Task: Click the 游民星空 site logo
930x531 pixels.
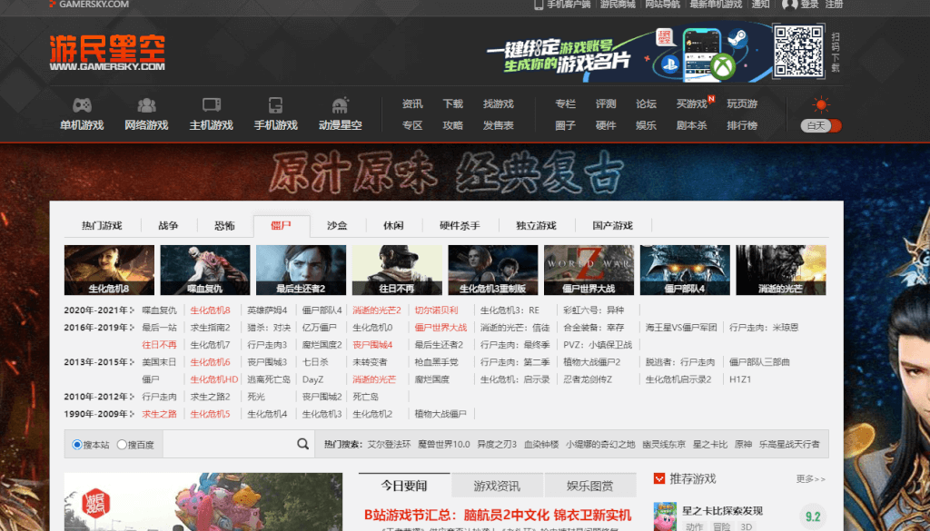Action: 107,53
